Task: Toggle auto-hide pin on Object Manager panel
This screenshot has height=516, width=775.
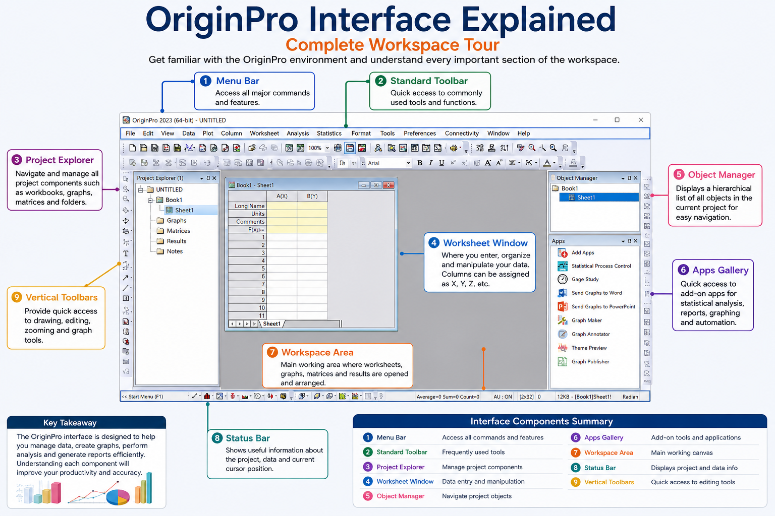Action: [x=629, y=178]
